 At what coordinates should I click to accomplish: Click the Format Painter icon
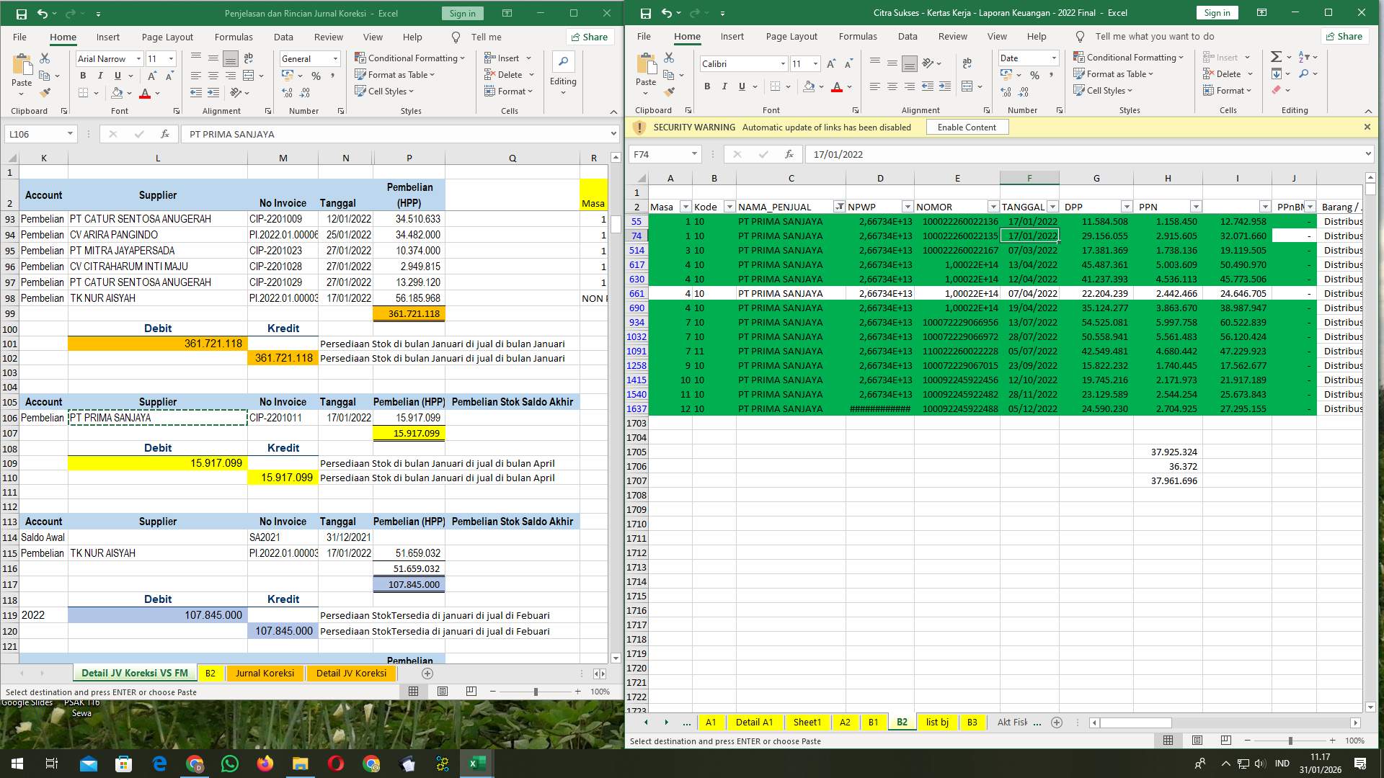tap(46, 92)
